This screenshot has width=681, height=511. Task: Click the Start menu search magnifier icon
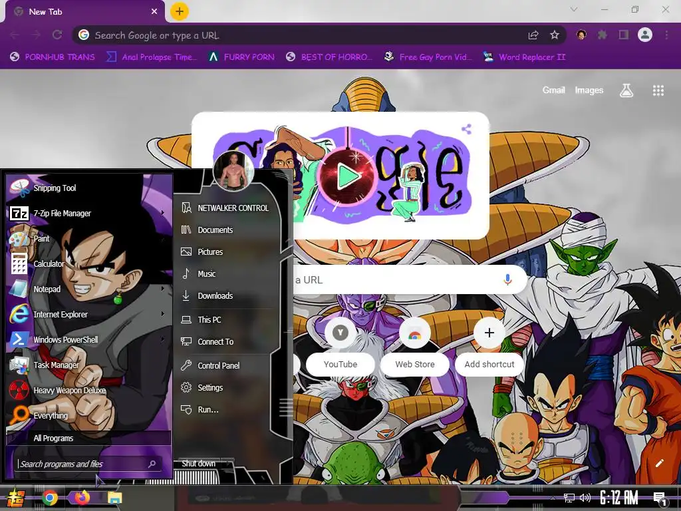(152, 464)
